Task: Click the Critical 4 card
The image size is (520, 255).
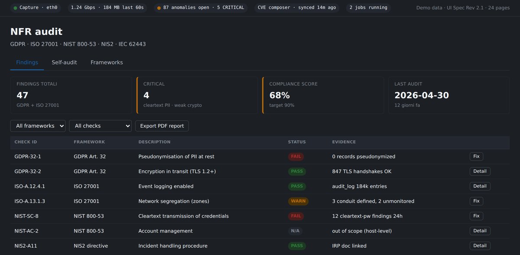Action: tap(197, 95)
